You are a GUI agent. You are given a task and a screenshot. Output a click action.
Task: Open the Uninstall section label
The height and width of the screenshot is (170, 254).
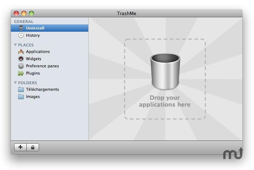tap(35, 28)
